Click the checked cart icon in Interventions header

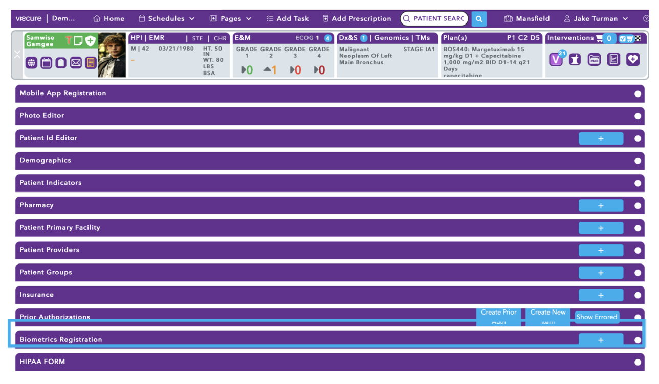626,38
